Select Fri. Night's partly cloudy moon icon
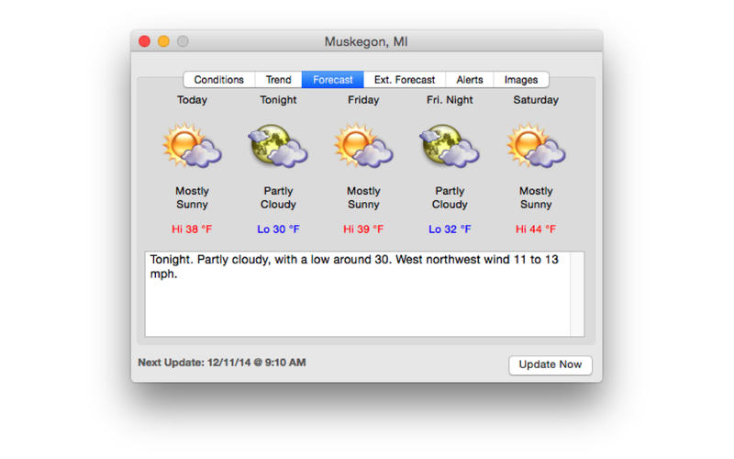Screen dimensions: 734x459 (x=450, y=145)
